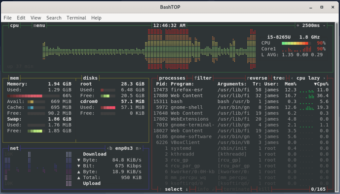Click the enter symbol next to info
The image size is (340, 194).
pos(212,189)
